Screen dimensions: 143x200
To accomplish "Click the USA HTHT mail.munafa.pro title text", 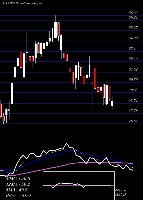I will pyautogui.click(x=23, y=3).
